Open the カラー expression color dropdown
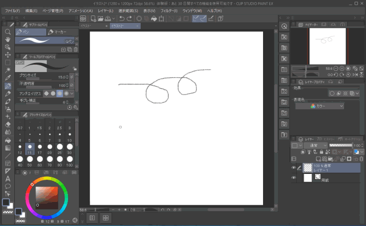Image resolution: width=366 pixels, height=226 pixels. (x=320, y=106)
